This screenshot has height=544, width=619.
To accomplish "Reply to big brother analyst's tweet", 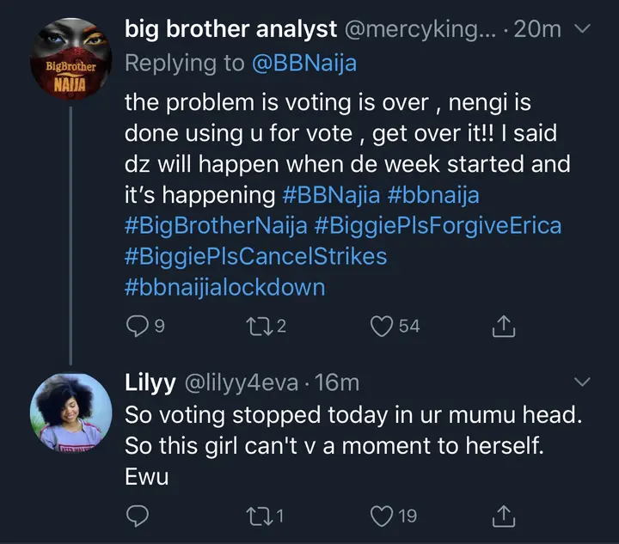I will (x=138, y=327).
